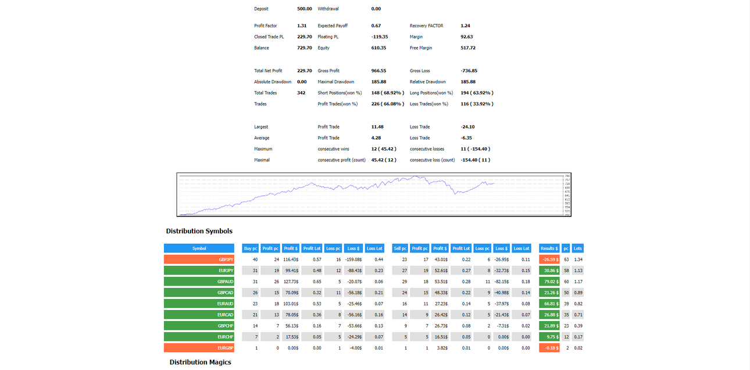Click average profit trade value 4.28
The image size is (750, 370).
point(376,138)
